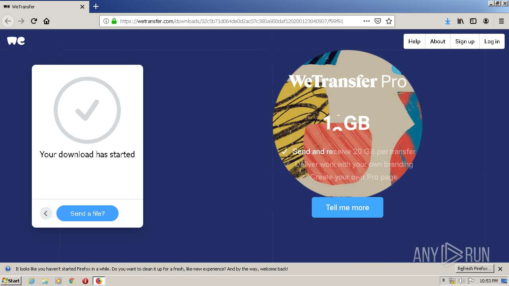Open the hamburger application menu

pyautogui.click(x=501, y=21)
